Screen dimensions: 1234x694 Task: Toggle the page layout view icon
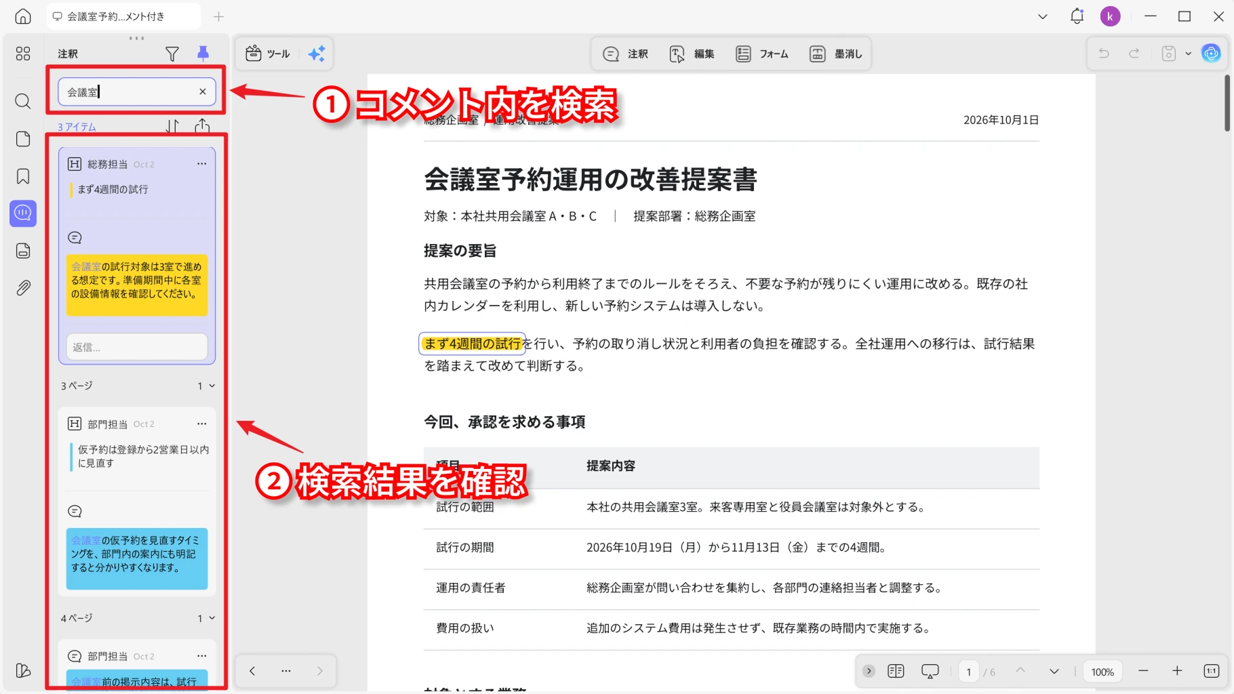(896, 671)
